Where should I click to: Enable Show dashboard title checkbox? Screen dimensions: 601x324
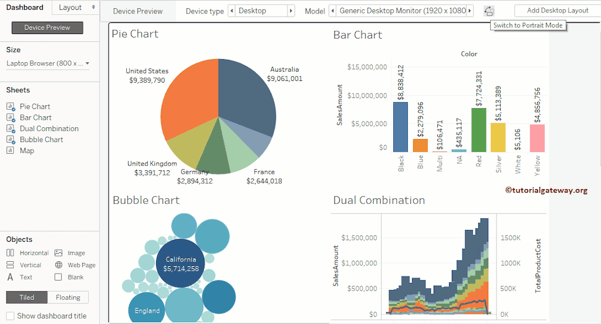coord(10,316)
